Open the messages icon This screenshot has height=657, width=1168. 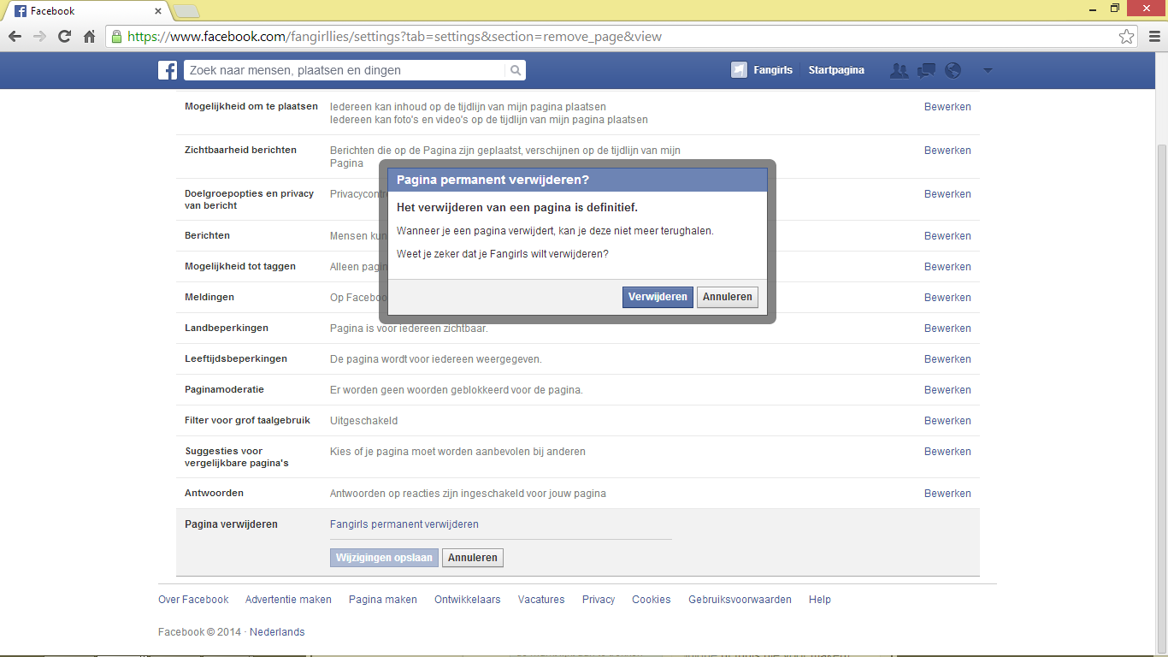coord(926,70)
